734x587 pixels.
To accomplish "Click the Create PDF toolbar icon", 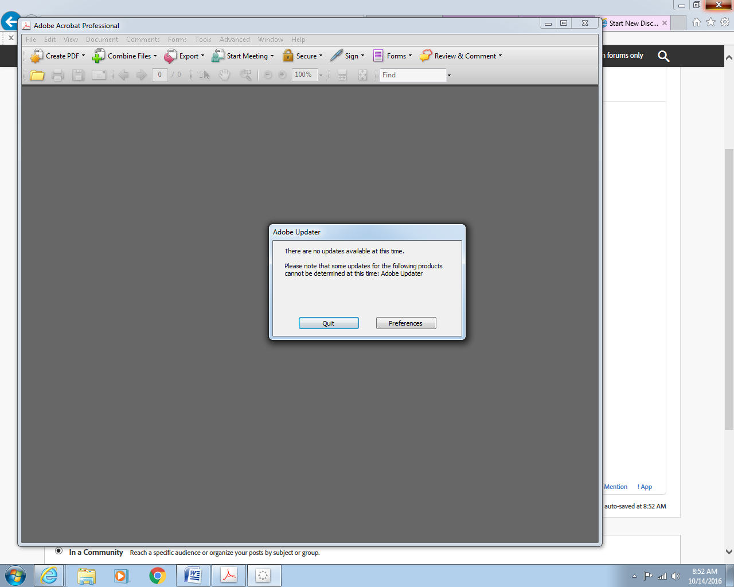I will click(37, 56).
